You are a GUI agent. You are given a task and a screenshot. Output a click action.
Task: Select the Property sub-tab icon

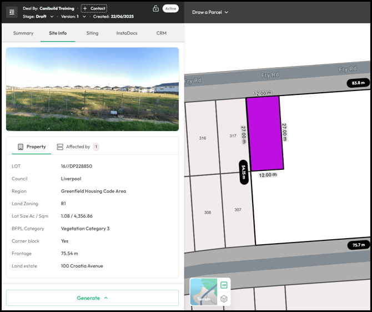tap(21, 147)
